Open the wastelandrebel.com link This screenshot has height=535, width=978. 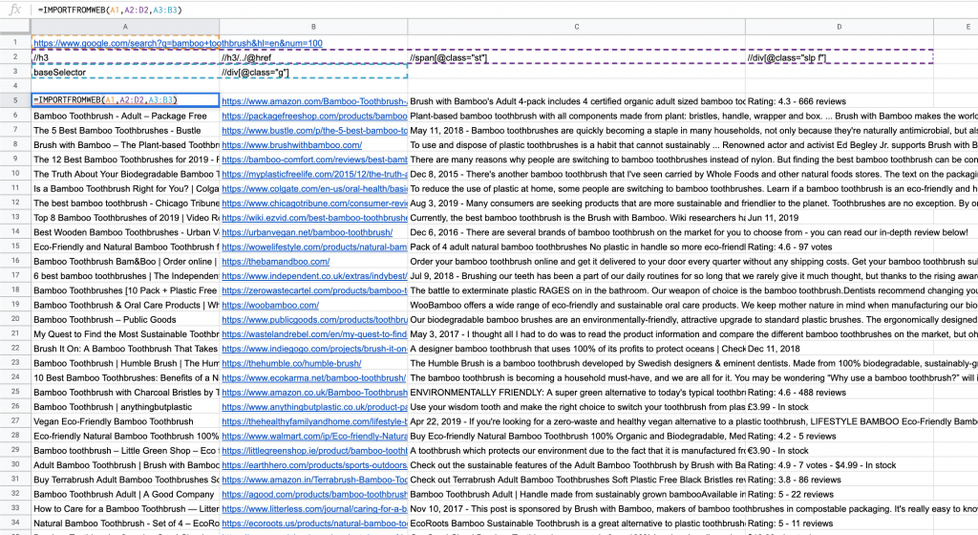point(314,334)
